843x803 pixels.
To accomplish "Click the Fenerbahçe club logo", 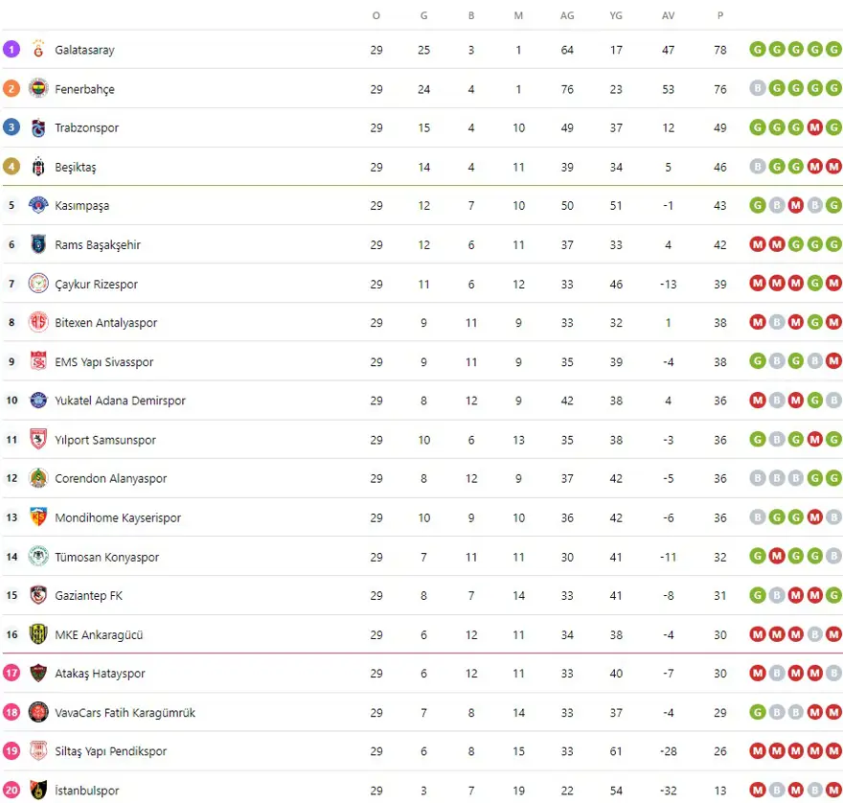I will [x=38, y=89].
